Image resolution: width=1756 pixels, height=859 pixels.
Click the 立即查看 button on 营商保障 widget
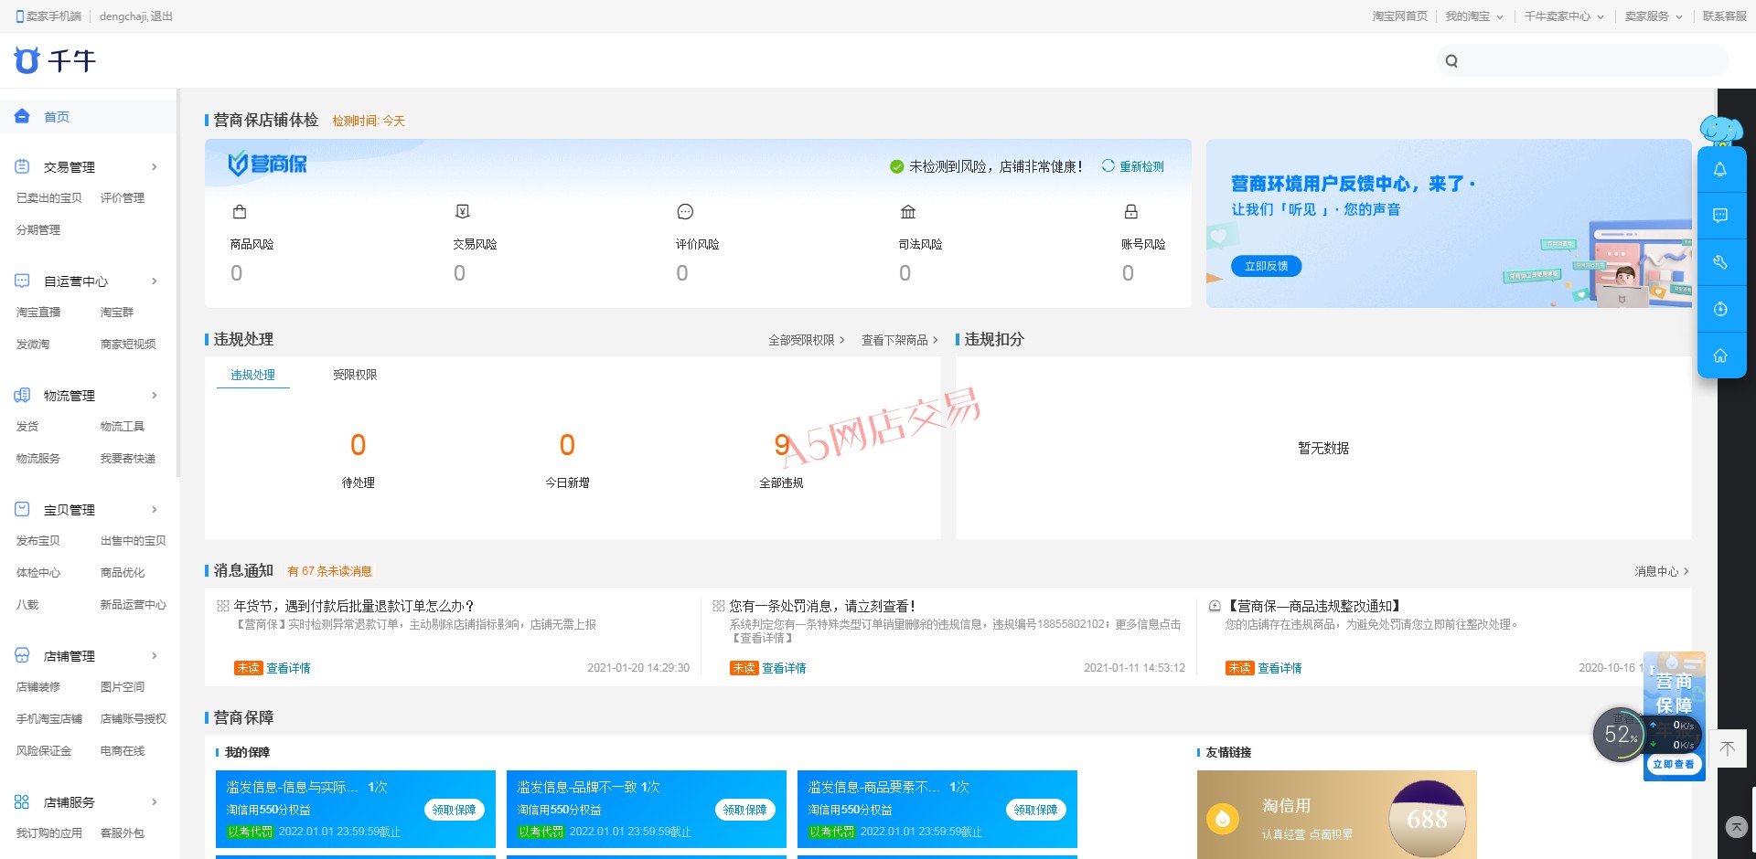[1673, 764]
